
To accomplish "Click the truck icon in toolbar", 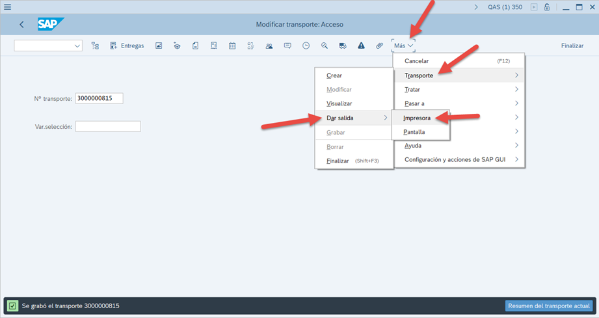I will point(342,46).
